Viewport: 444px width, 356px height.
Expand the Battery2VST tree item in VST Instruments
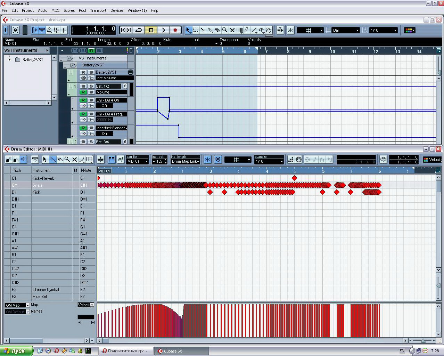[x=10, y=60]
